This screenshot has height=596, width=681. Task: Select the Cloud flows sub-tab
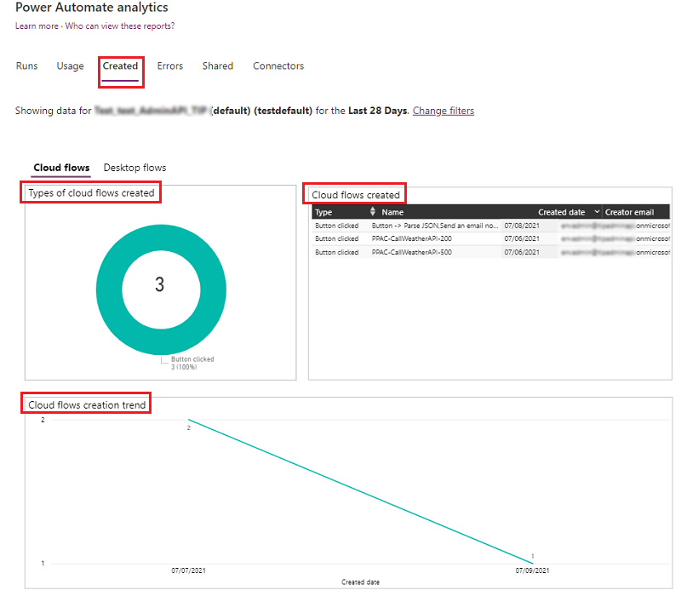[x=61, y=168]
